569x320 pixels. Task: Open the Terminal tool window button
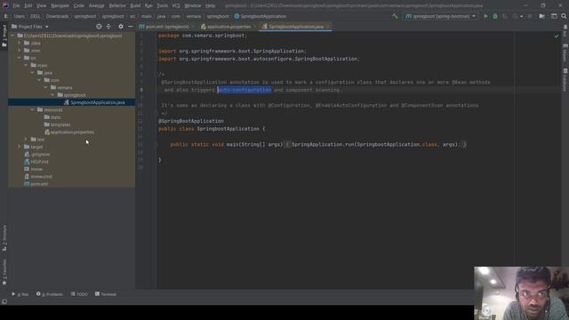(106, 294)
